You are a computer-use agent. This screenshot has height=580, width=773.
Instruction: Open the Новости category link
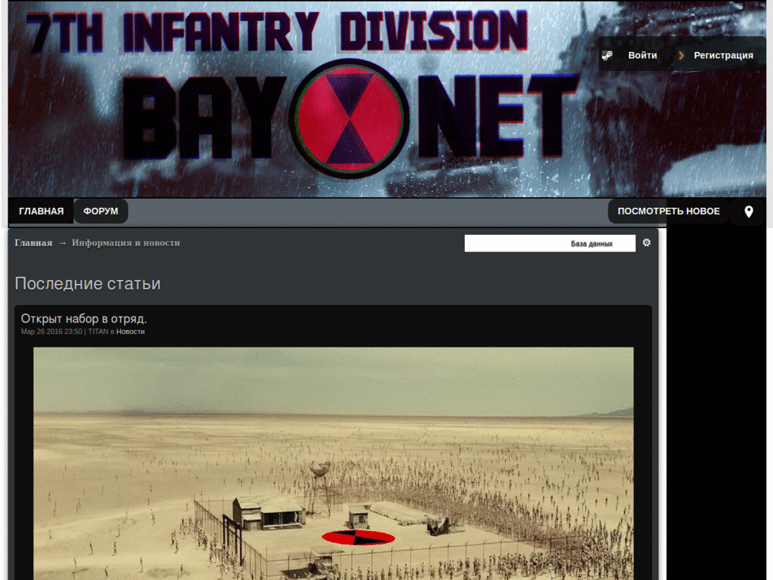[131, 332]
